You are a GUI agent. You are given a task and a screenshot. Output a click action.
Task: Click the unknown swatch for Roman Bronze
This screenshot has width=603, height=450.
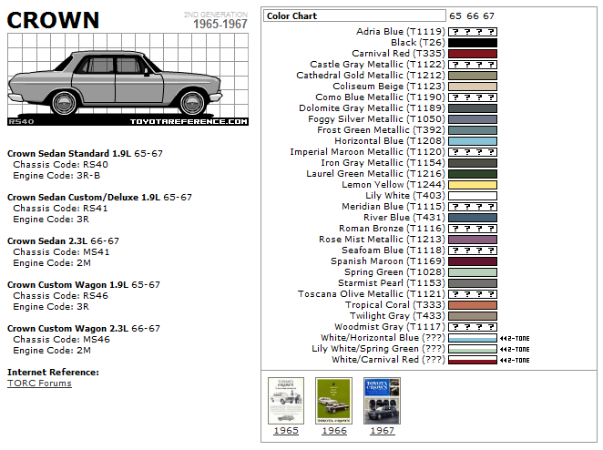[473, 229]
